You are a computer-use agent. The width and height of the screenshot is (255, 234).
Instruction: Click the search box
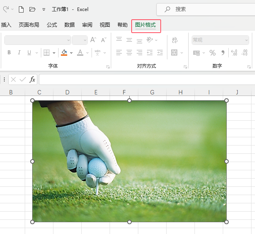point(206,9)
